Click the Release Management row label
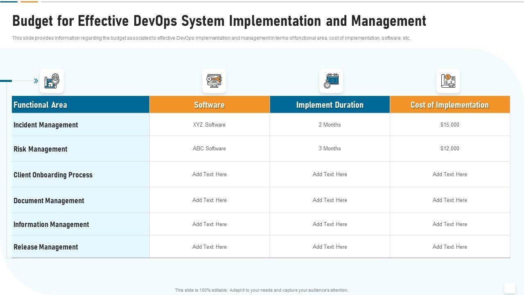 45,247
